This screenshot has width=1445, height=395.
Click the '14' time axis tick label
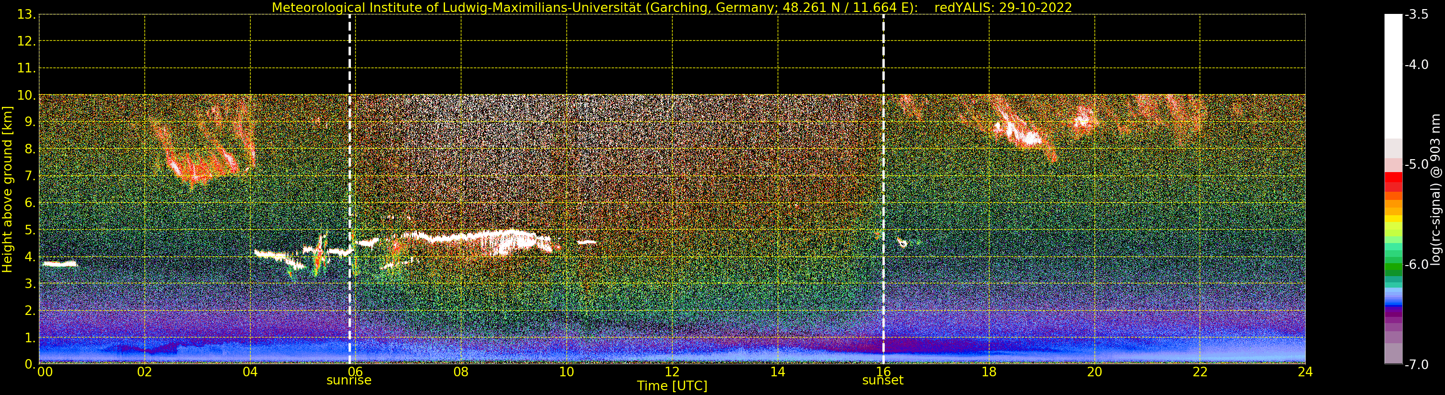(x=778, y=372)
